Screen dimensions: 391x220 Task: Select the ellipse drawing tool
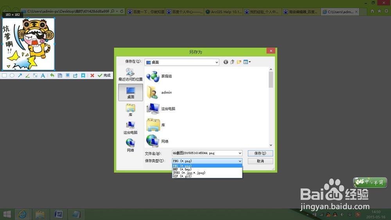12,76
